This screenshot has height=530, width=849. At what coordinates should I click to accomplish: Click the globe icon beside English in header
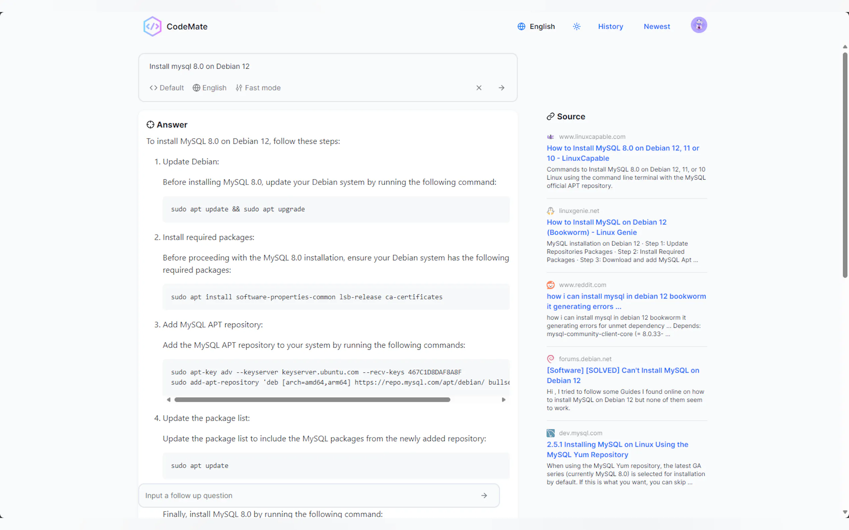[x=521, y=26]
